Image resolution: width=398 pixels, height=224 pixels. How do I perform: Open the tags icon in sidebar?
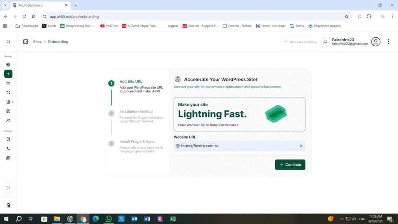[x=8, y=83]
